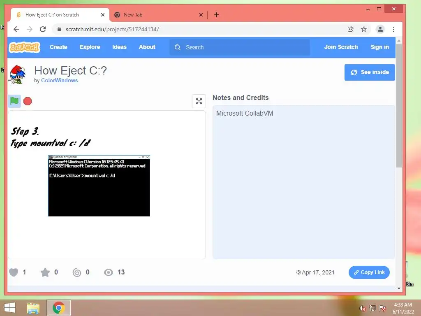View remixes via the swirl icon
The image size is (421, 316).
tap(77, 272)
